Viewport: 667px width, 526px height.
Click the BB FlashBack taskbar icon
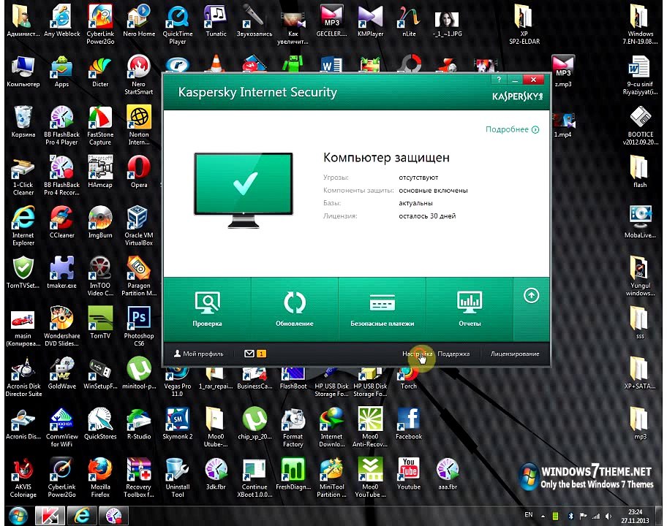pos(113,516)
